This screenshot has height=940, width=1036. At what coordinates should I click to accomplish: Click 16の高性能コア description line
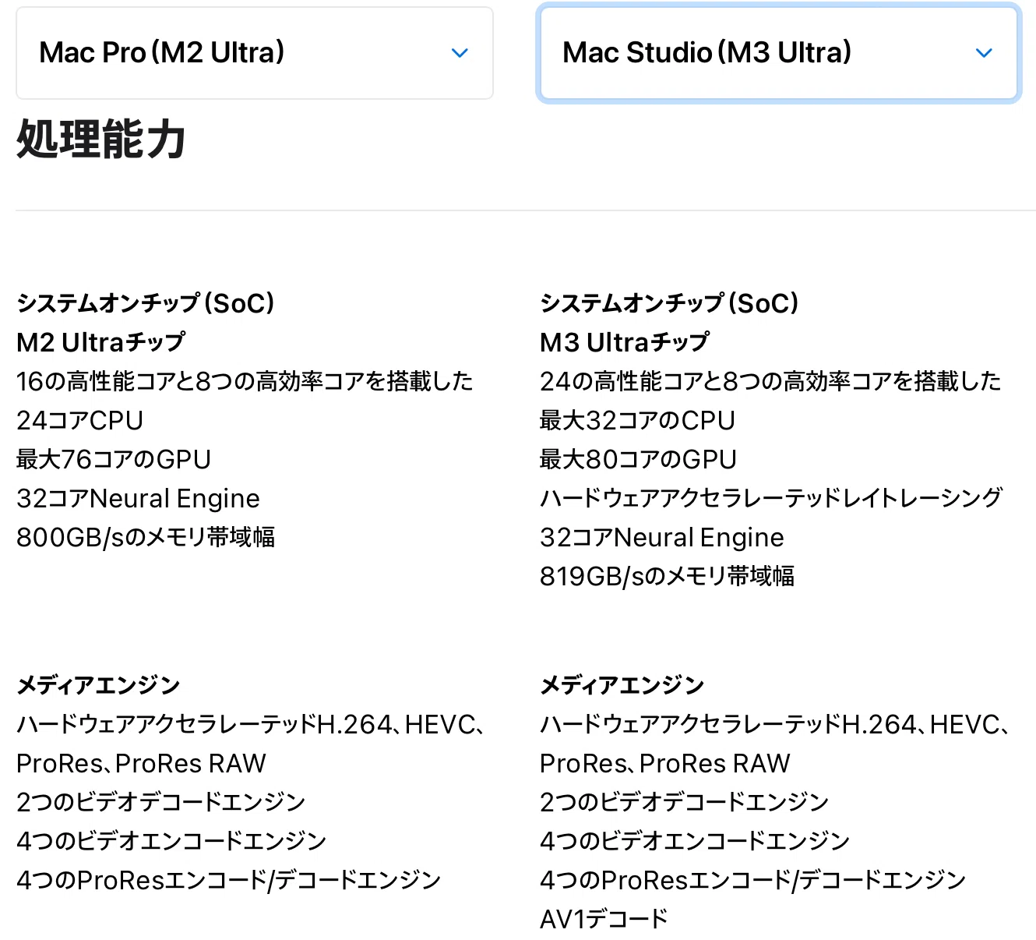coord(245,381)
